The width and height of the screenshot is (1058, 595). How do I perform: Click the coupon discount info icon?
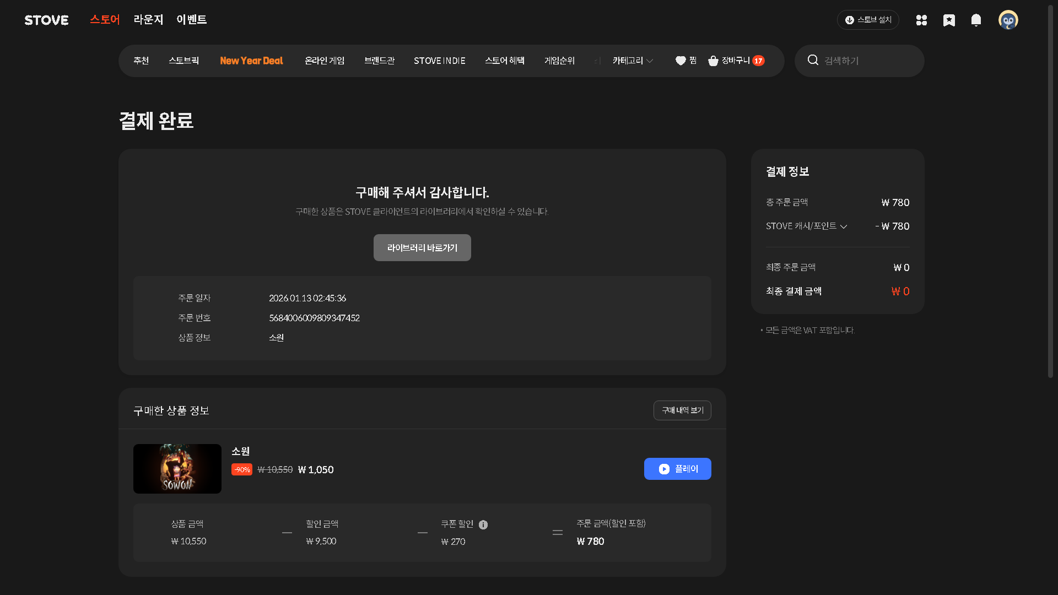click(483, 524)
